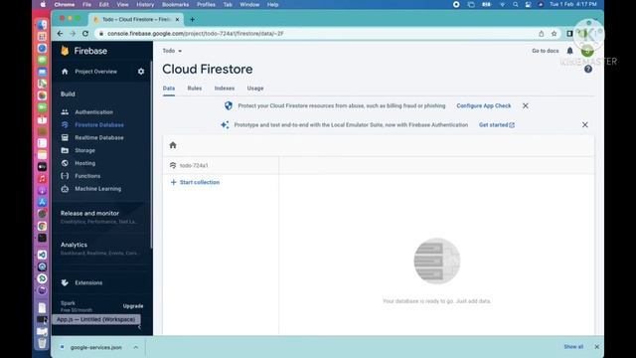Click the Get started link
The image size is (636, 358).
tap(497, 125)
